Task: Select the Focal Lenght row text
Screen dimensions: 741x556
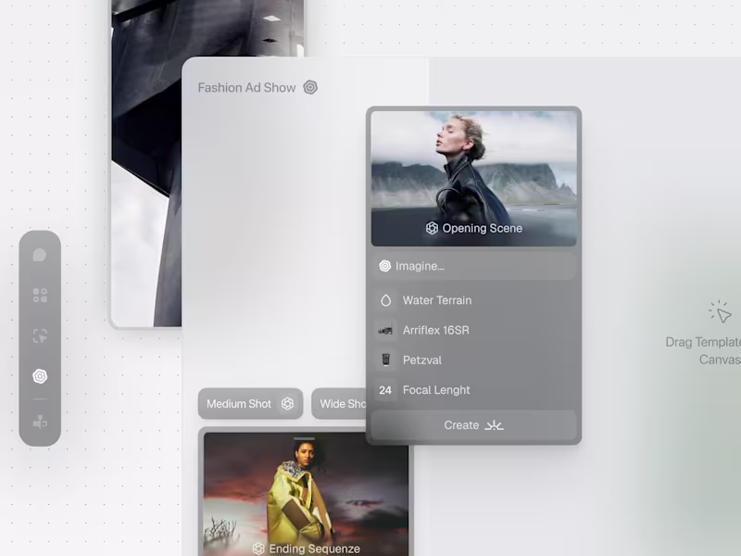Action: point(436,390)
